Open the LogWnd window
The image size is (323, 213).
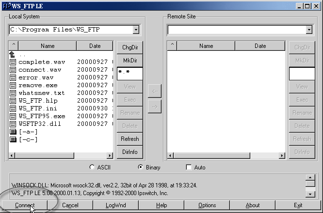pyautogui.click(x=116, y=205)
